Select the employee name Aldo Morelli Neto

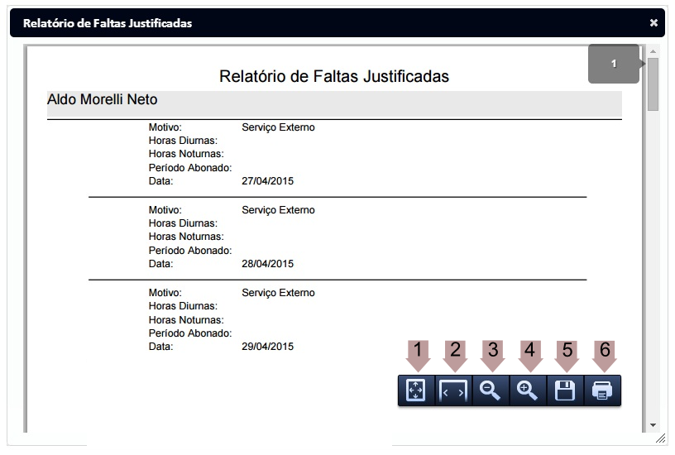tap(103, 100)
